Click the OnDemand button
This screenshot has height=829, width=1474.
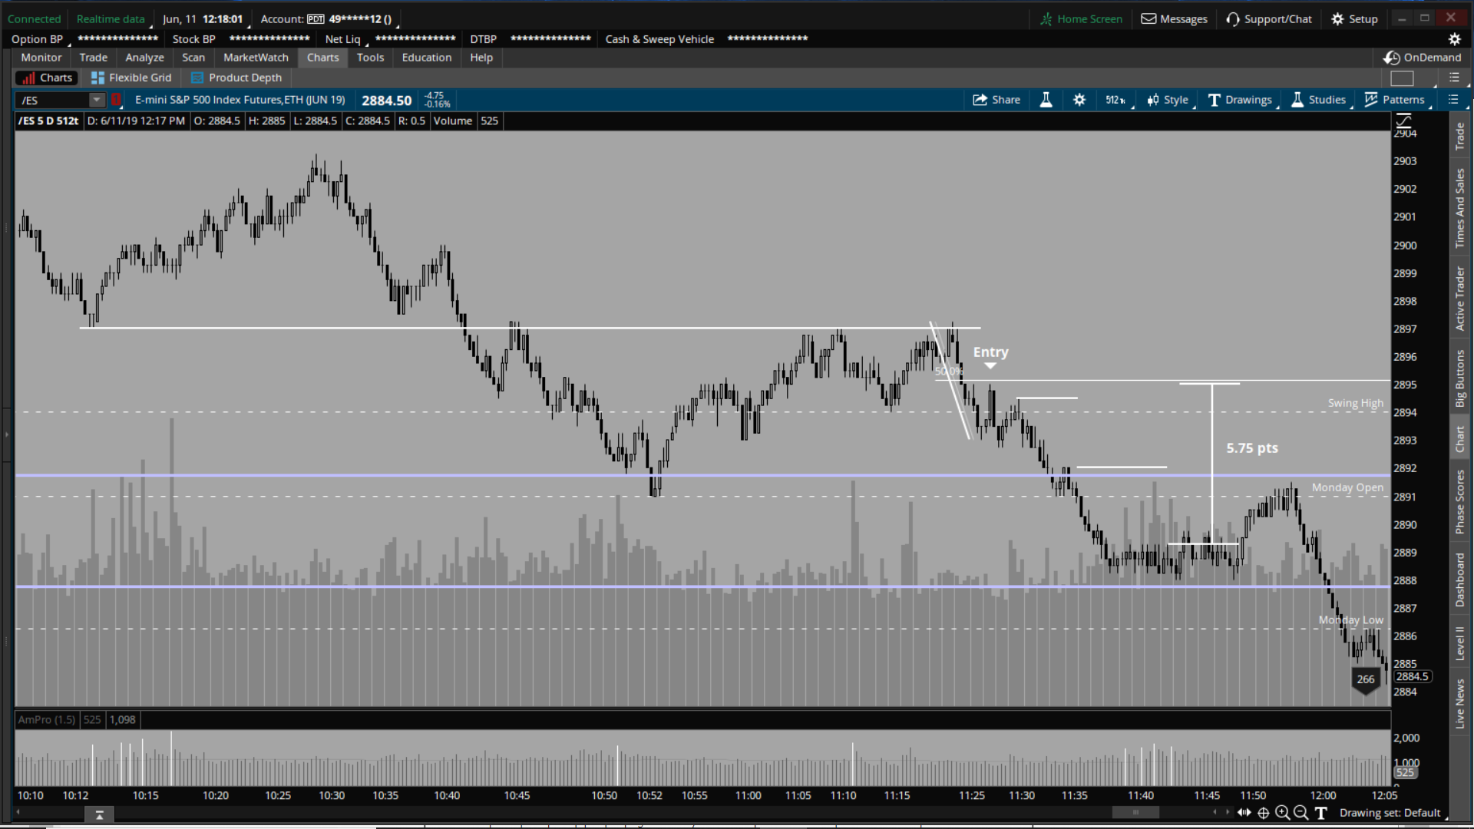tap(1423, 58)
